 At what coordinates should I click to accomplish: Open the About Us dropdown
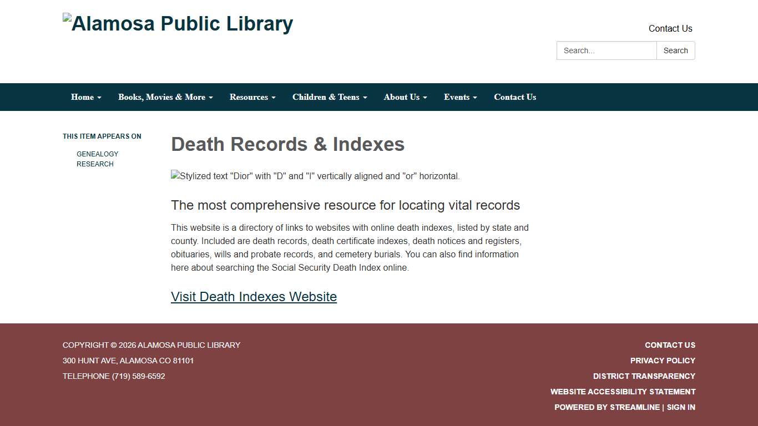tap(405, 97)
